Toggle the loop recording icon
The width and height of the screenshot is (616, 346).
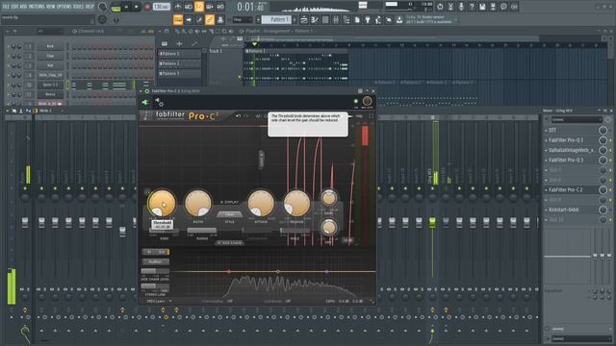pyautogui.click(x=220, y=7)
